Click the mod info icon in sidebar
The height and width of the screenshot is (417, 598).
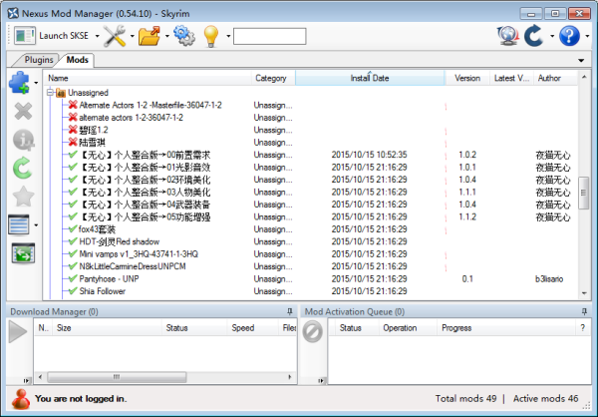point(24,140)
